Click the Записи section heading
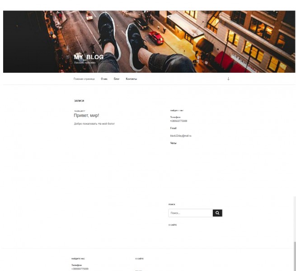 (79, 101)
